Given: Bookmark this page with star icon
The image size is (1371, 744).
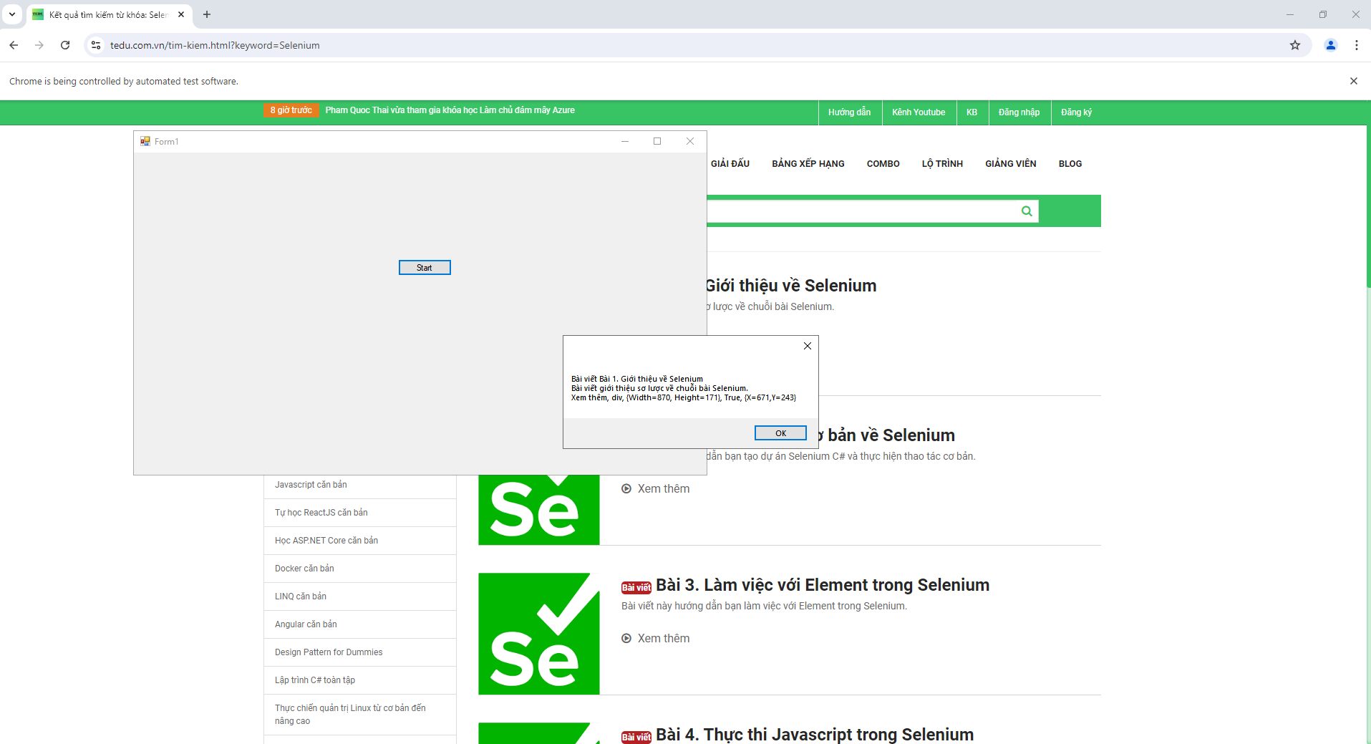Looking at the screenshot, I should [1294, 45].
